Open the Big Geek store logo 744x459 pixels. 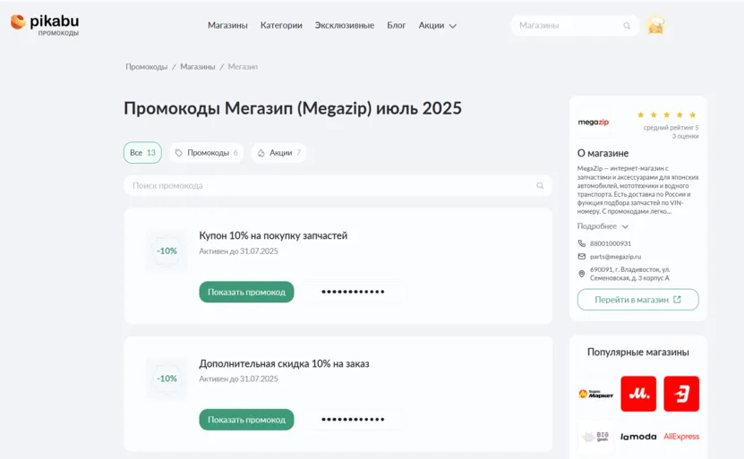coord(595,437)
